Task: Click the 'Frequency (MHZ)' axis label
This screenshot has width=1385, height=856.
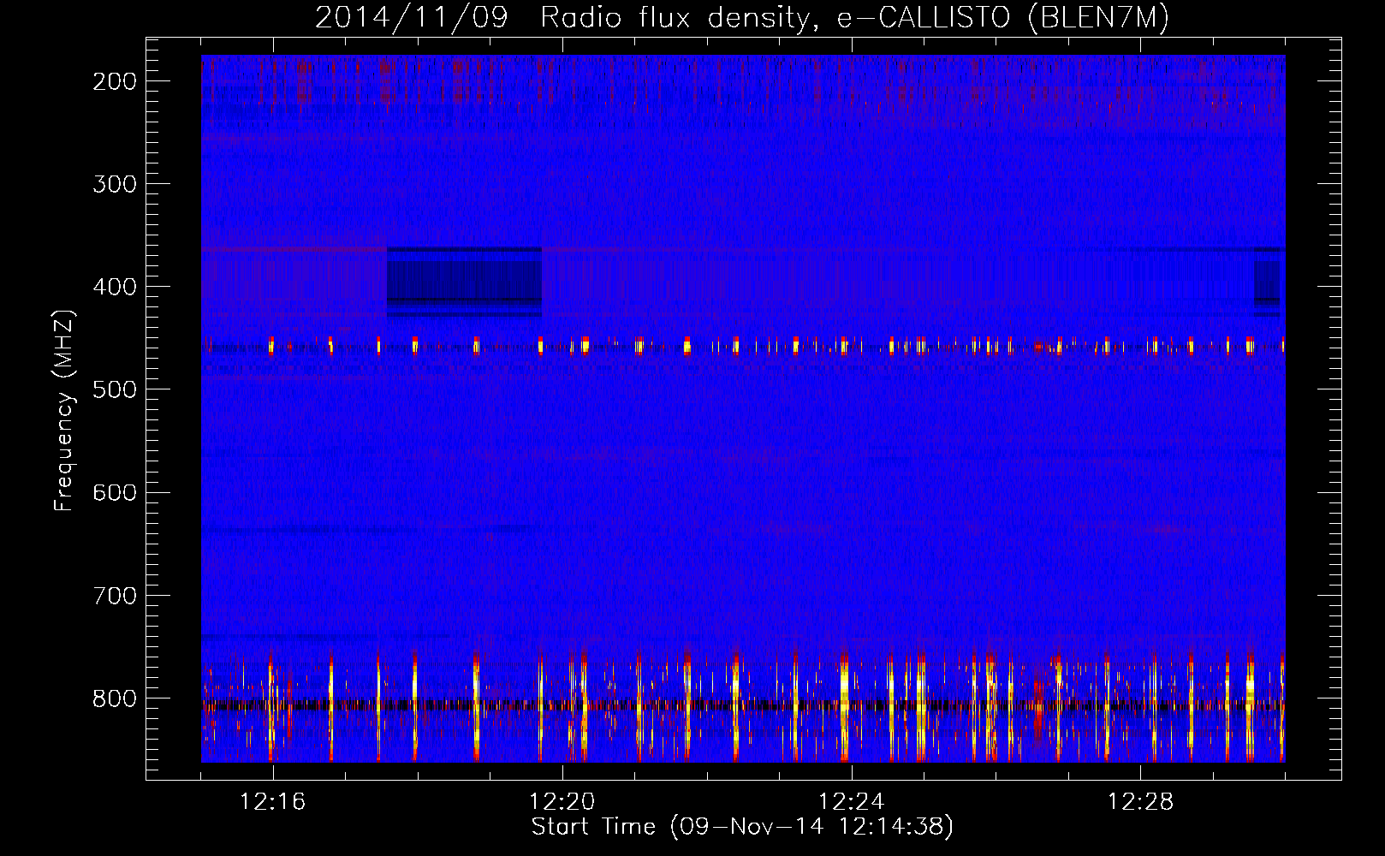Action: click(x=64, y=411)
